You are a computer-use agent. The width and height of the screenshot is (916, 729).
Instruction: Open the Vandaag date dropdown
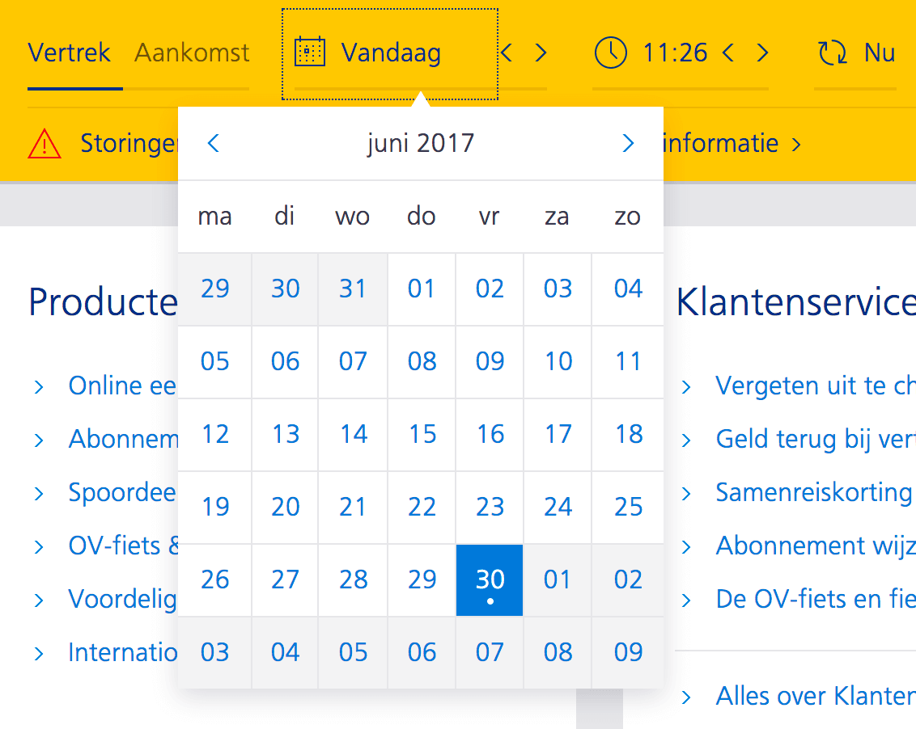391,53
